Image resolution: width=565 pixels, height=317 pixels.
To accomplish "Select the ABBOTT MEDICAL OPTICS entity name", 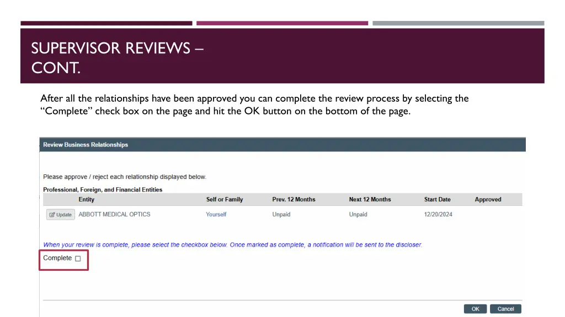I will (115, 214).
